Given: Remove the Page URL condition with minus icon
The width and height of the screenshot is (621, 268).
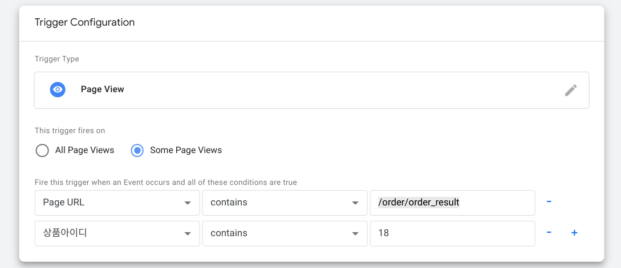Looking at the screenshot, I should click(x=549, y=201).
